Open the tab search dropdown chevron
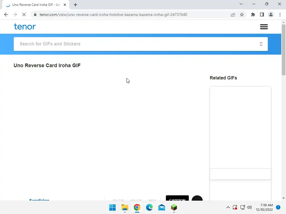The height and width of the screenshot is (214, 286). 241,4
